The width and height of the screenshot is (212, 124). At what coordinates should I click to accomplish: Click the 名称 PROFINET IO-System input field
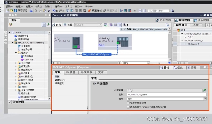(x=167, y=95)
